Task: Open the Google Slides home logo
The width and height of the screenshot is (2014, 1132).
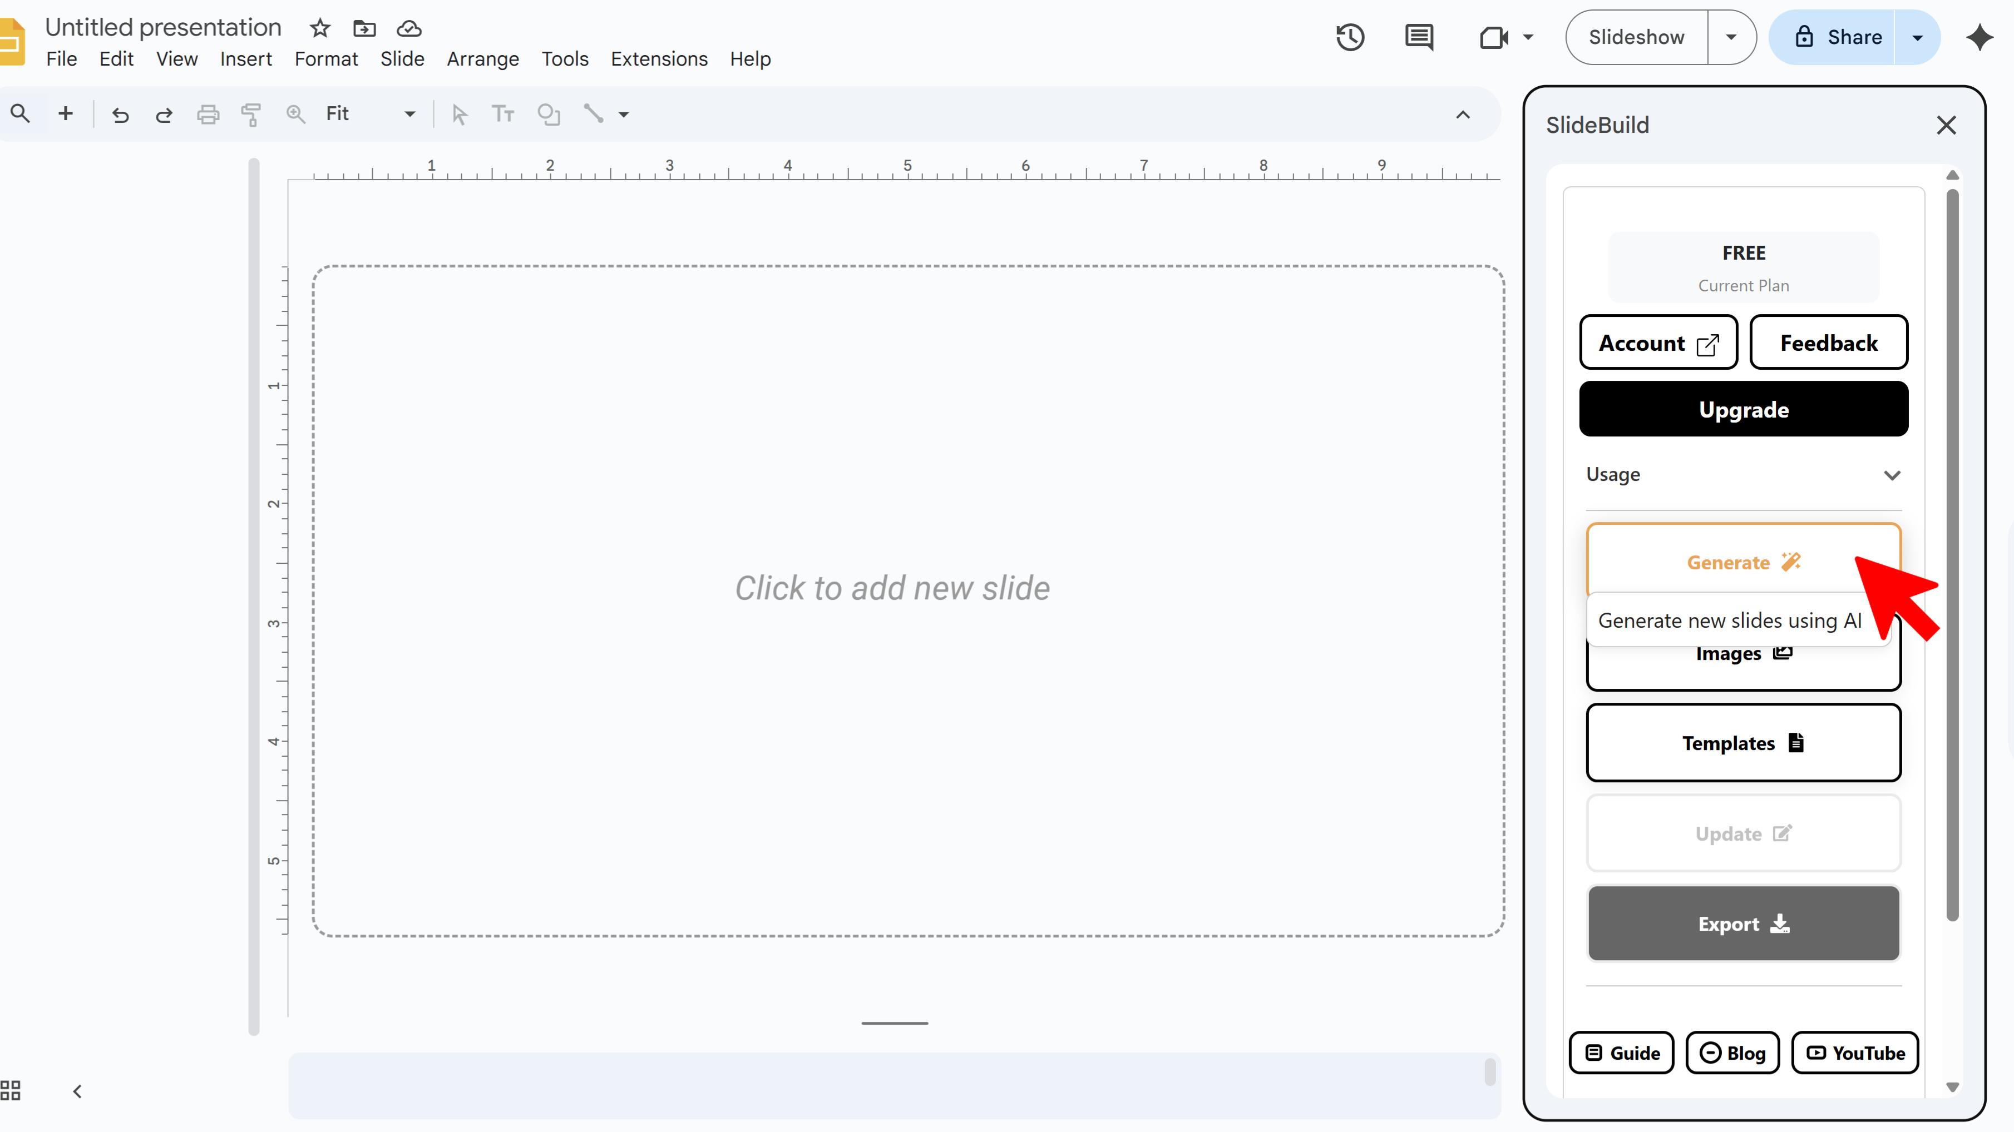Action: tap(12, 42)
